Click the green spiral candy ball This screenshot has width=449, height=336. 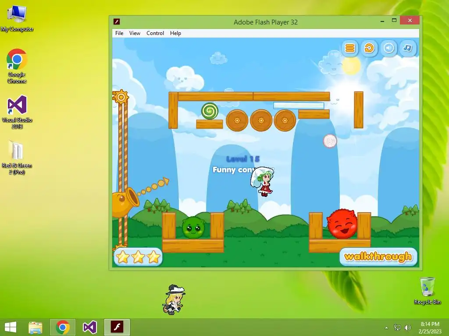(x=210, y=111)
